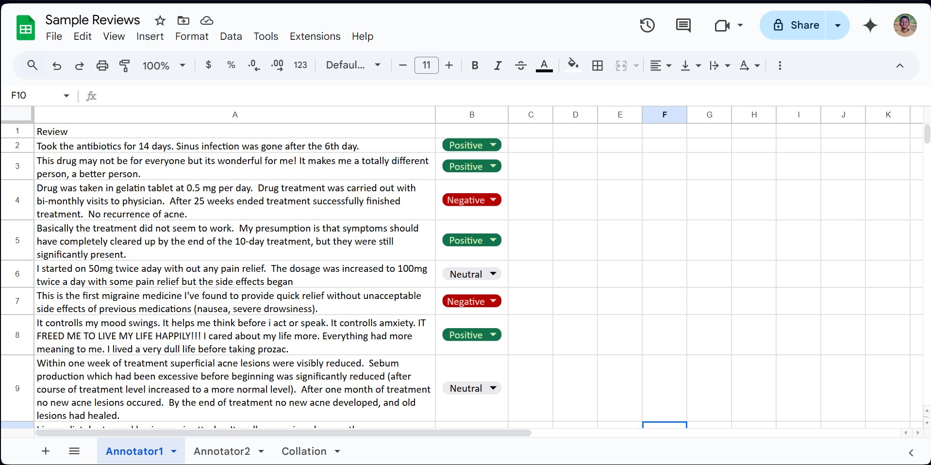Open the 100% zoom dropdown
The height and width of the screenshot is (465, 931).
(x=164, y=66)
